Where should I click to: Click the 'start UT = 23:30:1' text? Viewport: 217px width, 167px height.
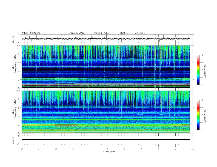click(132, 33)
